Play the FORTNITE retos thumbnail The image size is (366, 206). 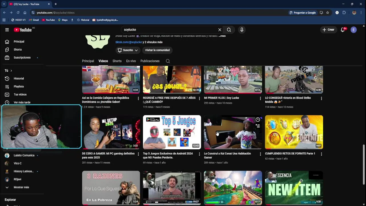tap(294, 132)
